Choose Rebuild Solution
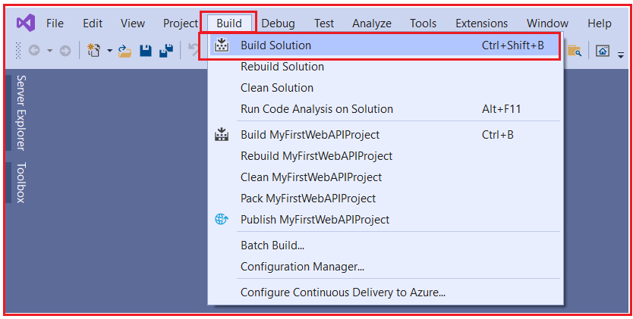633x319 pixels. 282,67
